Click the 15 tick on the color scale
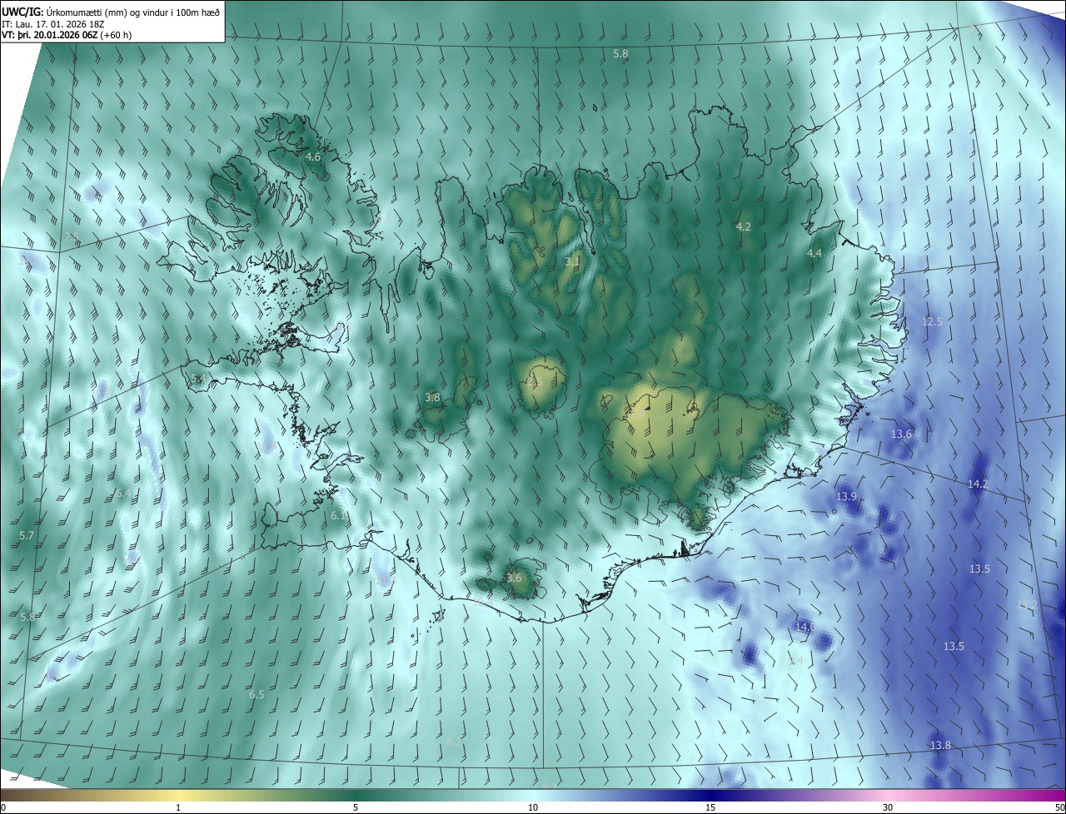Image resolution: width=1066 pixels, height=814 pixels. pyautogui.click(x=710, y=807)
